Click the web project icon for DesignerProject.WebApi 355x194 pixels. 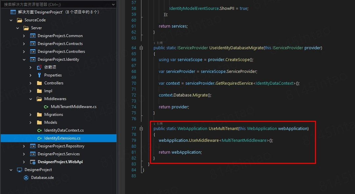(x=33, y=162)
